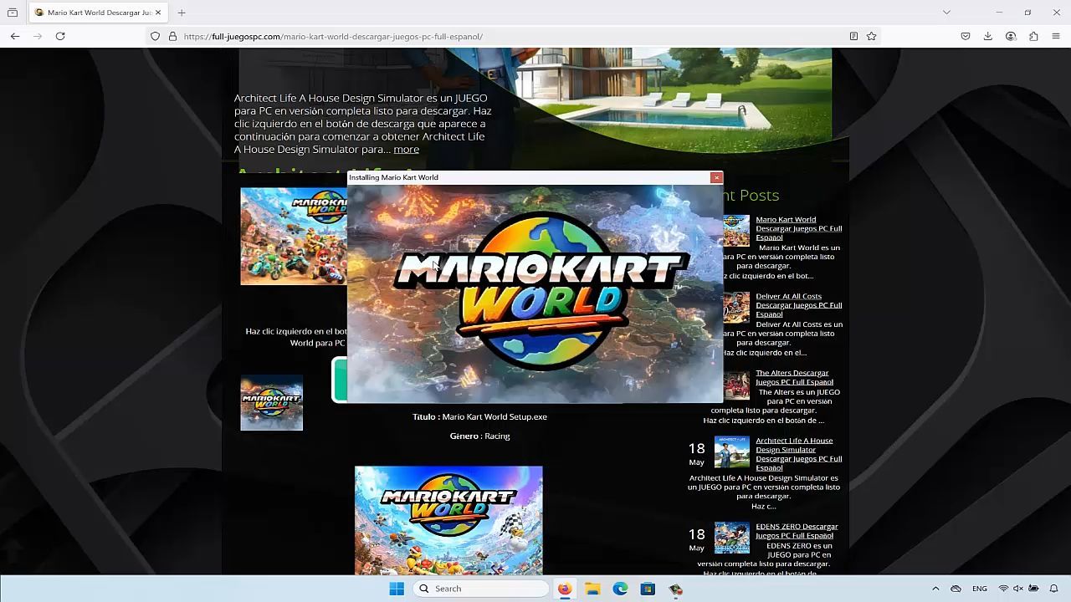
Task: Click the taskbar Search box
Action: [x=481, y=589]
